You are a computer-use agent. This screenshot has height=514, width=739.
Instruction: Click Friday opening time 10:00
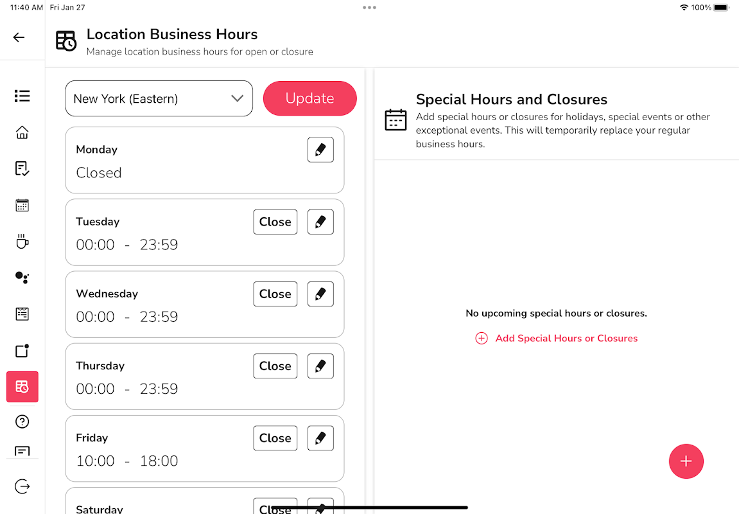coord(95,461)
